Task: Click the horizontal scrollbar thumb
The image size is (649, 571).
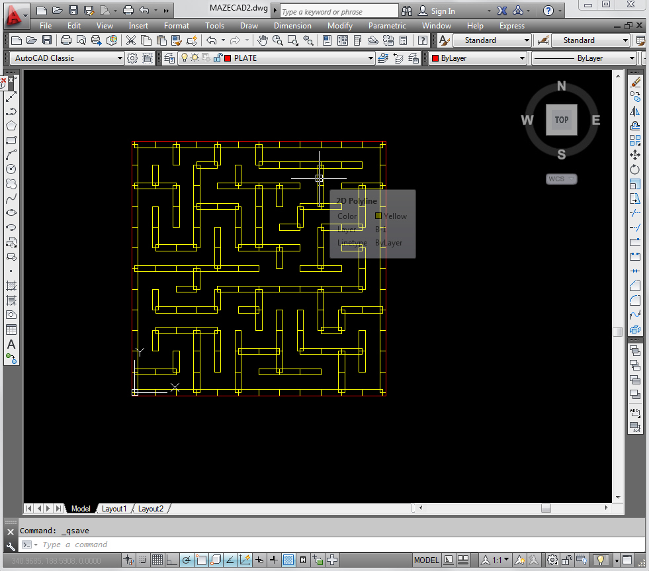Action: click(x=546, y=508)
